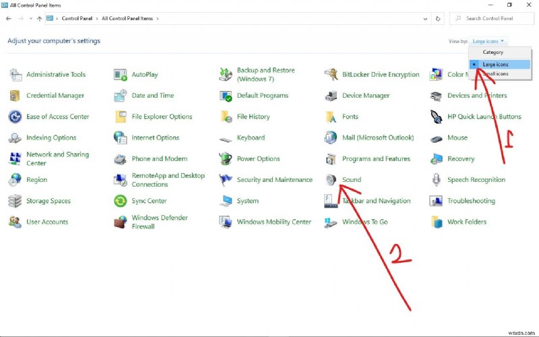Image resolution: width=539 pixels, height=337 pixels.
Task: Click the Default Programs icon
Action: click(x=226, y=96)
